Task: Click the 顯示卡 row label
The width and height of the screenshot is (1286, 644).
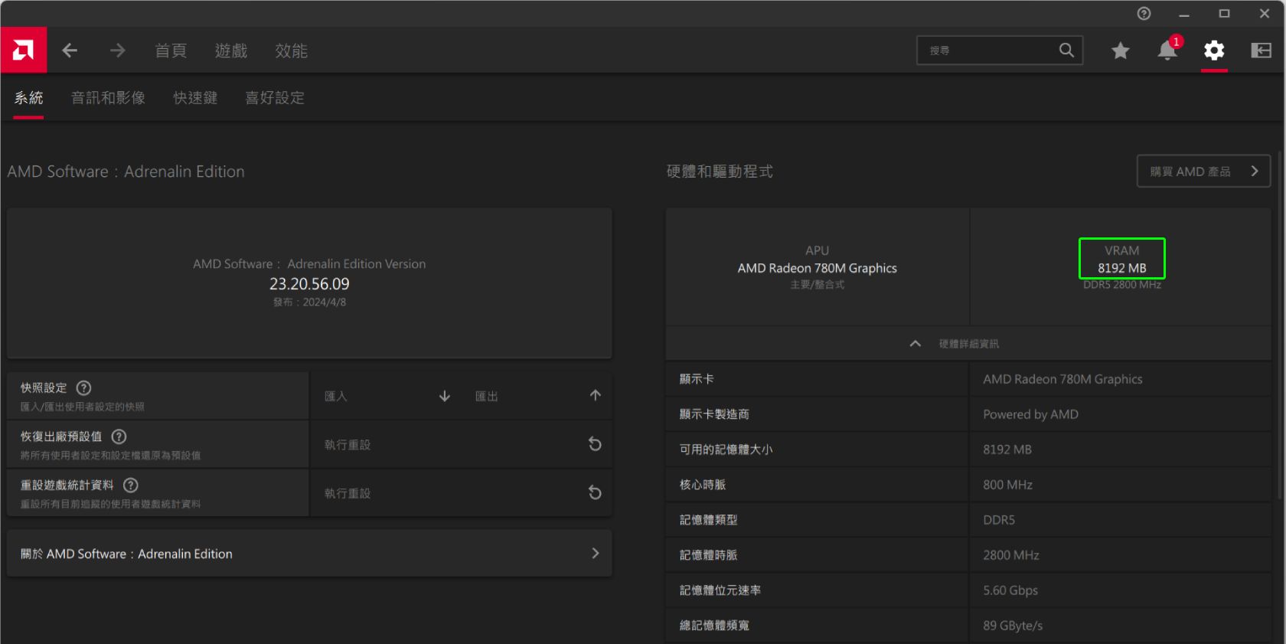Action: 697,379
